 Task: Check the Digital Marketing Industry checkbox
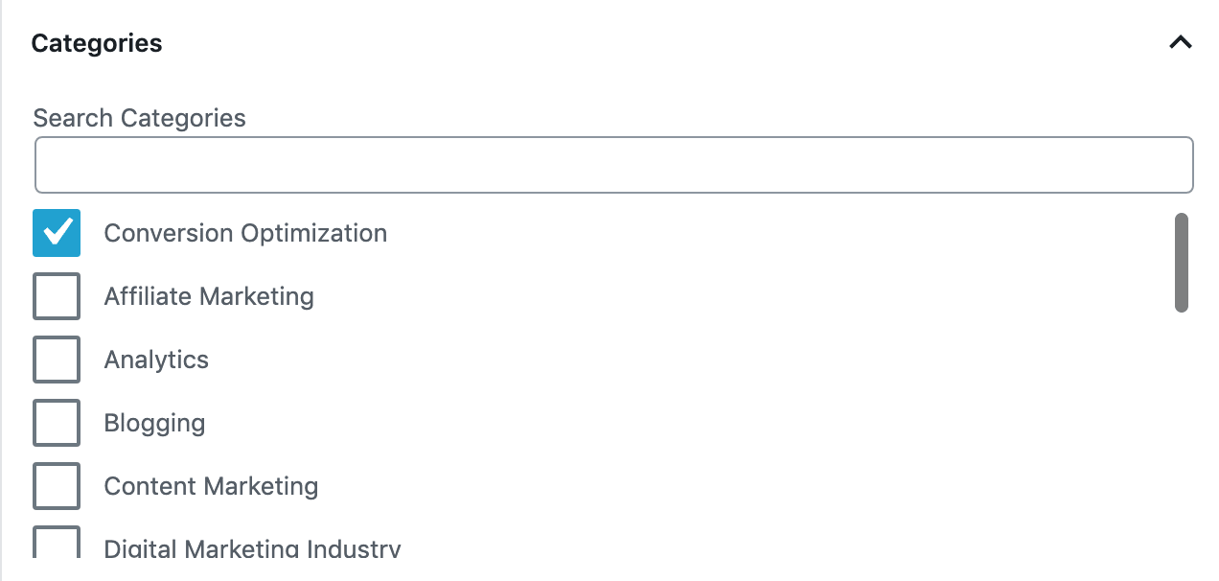(57, 544)
